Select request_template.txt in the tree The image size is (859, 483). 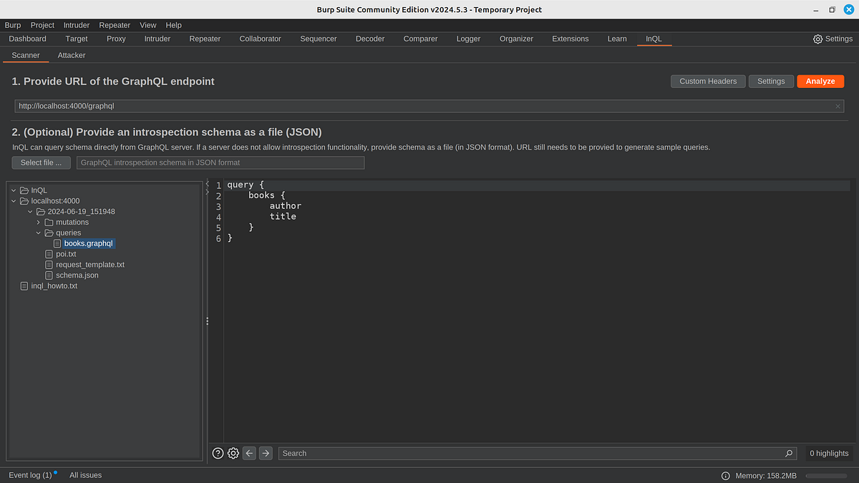90,265
